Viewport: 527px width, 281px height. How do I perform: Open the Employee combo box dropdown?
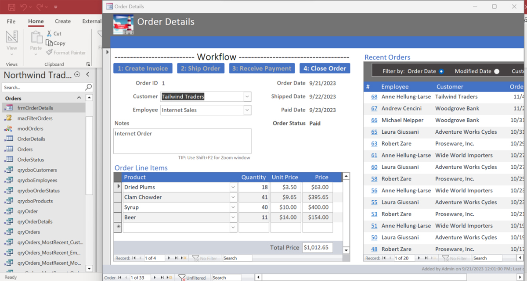click(247, 110)
